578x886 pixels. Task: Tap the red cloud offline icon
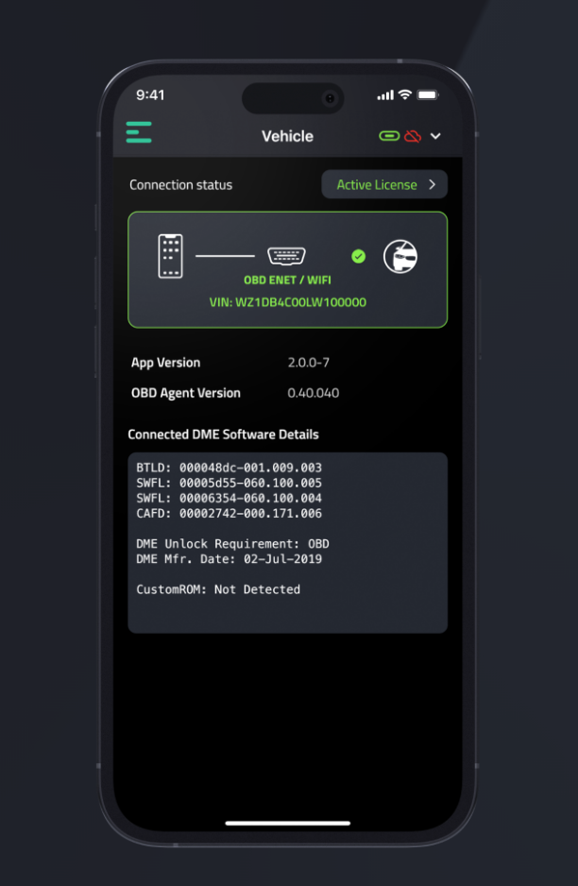click(413, 136)
